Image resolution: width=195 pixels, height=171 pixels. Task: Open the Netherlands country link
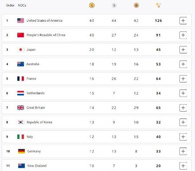36,93
